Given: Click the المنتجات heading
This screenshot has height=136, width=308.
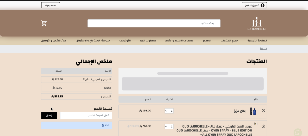Looking at the screenshot, I should click(x=257, y=61).
